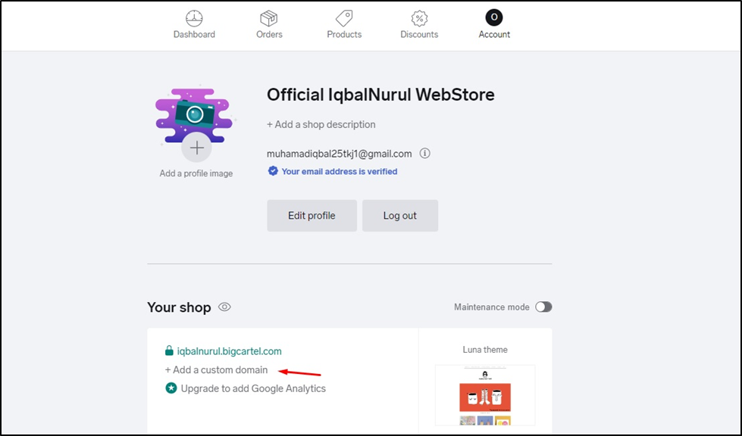The height and width of the screenshot is (436, 742).
Task: Open the Account avatar circle icon
Action: [x=494, y=17]
